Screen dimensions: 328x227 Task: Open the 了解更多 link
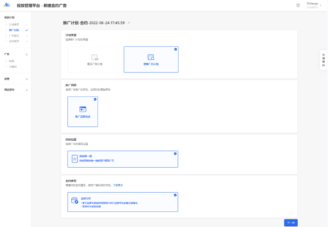118,185
